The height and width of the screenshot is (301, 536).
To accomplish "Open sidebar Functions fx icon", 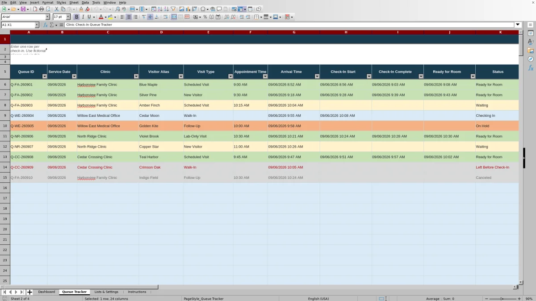I will click(531, 68).
